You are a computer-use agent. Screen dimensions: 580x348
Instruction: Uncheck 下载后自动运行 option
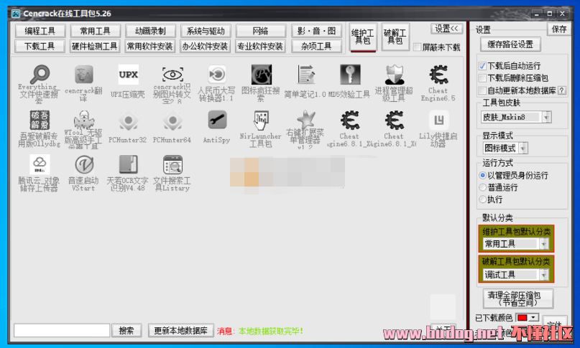pyautogui.click(x=482, y=66)
